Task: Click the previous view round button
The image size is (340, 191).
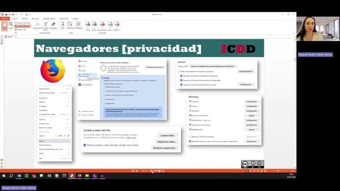Action: click(x=159, y=171)
